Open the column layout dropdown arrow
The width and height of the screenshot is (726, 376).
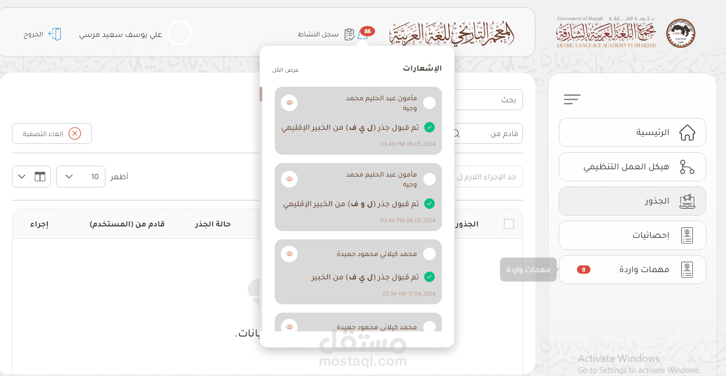pyautogui.click(x=22, y=177)
